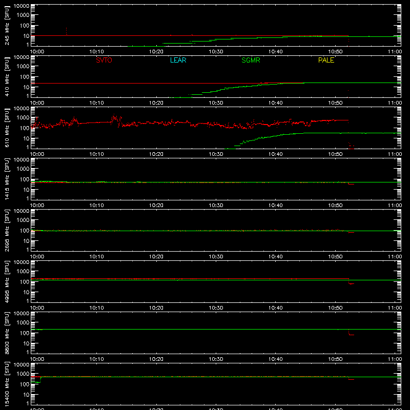The width and height of the screenshot is (410, 410).
Task: Select the 2695 MHz [SFU] axis title
Action: (7, 231)
